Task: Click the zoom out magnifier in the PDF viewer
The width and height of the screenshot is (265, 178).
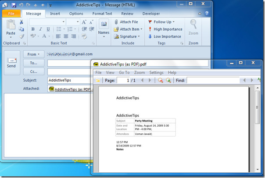Action: tap(161, 80)
